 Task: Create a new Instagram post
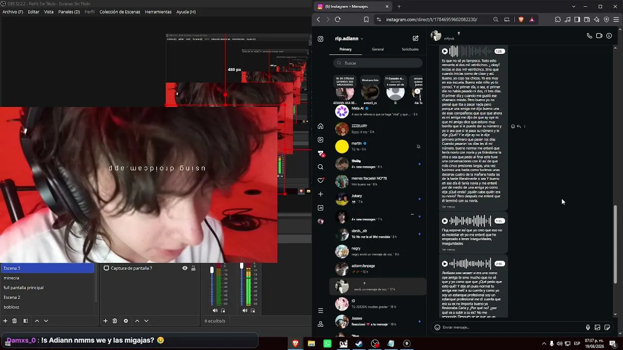click(320, 194)
